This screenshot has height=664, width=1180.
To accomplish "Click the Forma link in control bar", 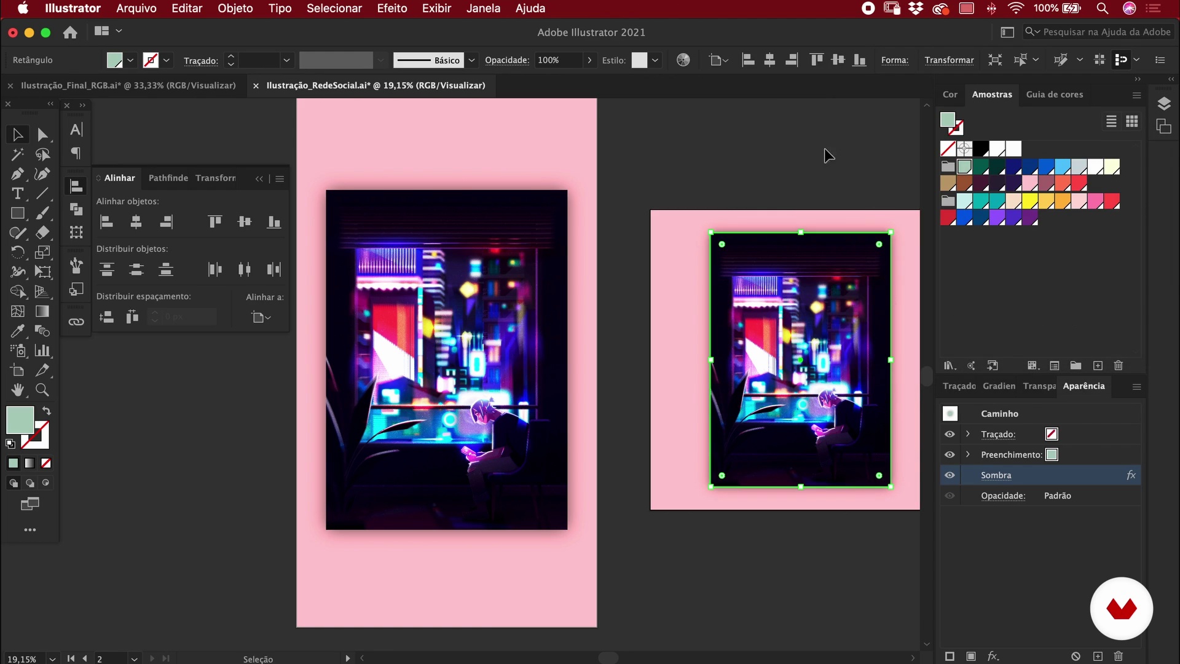I will [895, 60].
